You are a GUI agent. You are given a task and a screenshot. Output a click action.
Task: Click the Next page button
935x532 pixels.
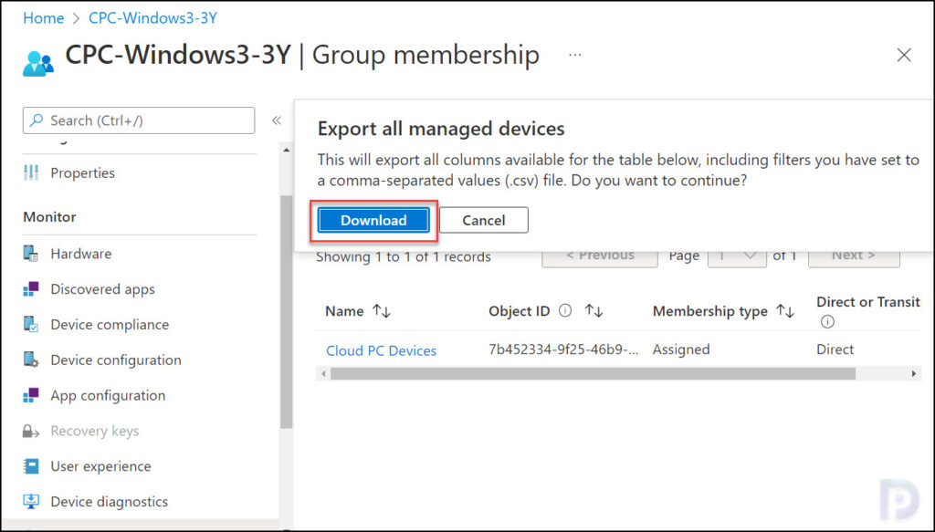854,256
